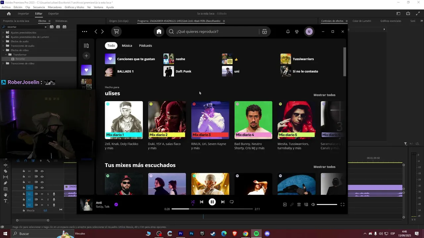The image size is (424, 238).
Task: Select the Pódcasts filter chip
Action: pyautogui.click(x=145, y=46)
